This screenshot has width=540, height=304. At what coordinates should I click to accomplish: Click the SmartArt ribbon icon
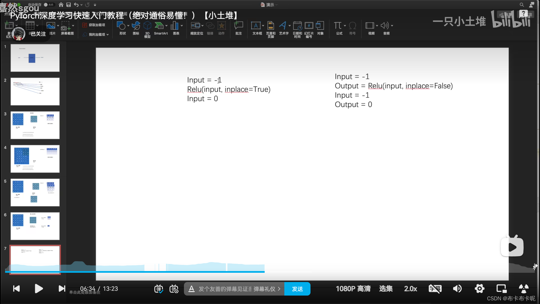[159, 26]
